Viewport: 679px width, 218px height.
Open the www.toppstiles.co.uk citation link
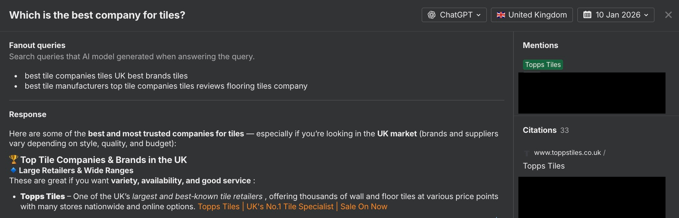pos(567,153)
